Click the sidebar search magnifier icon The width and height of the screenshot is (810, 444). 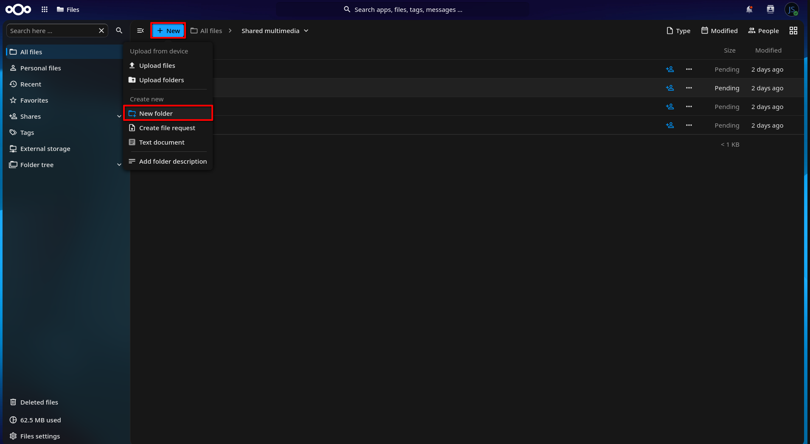119,31
